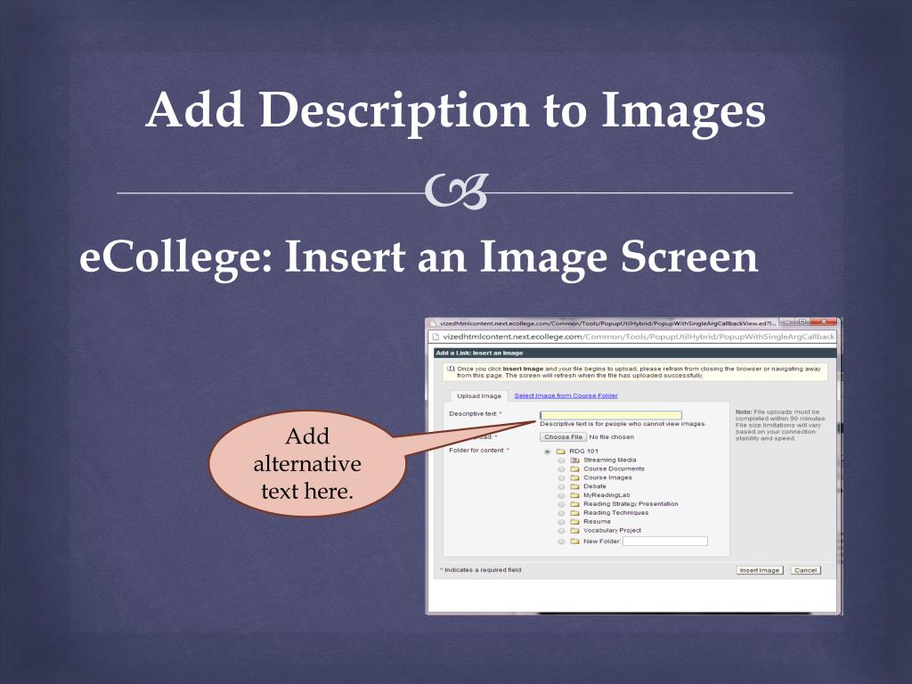Click the 'Descriptive text' field label
The width and height of the screenshot is (912, 684).
click(x=475, y=414)
